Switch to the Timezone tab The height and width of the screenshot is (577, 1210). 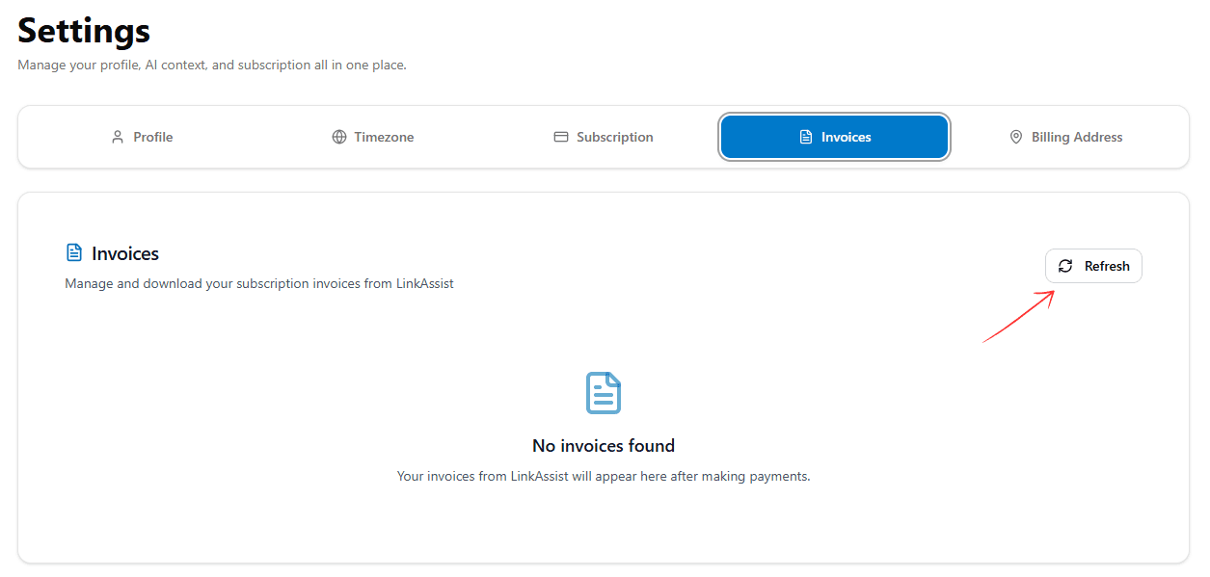pyautogui.click(x=373, y=137)
